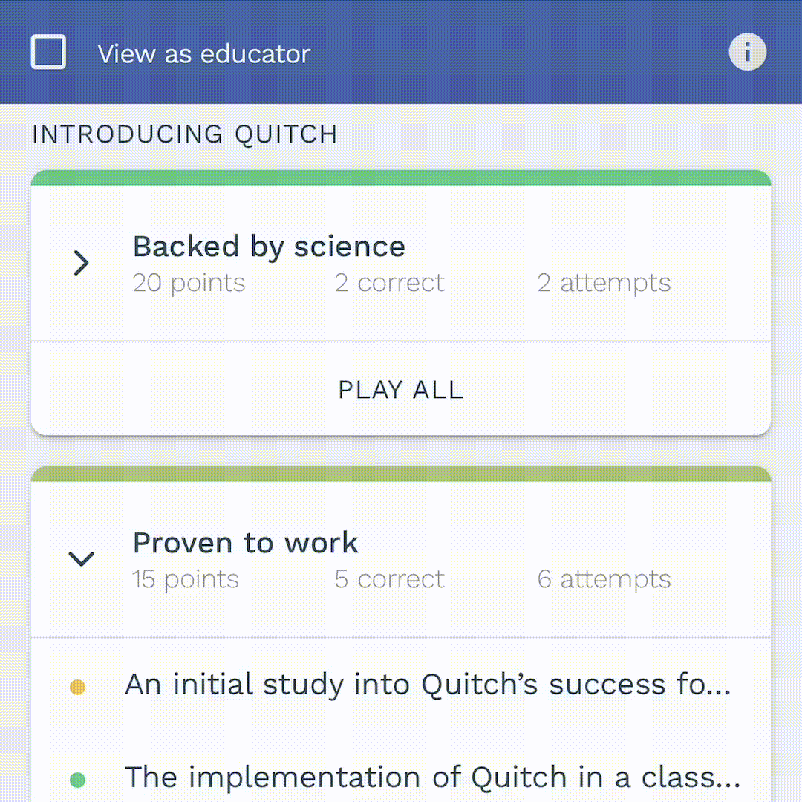Tick the View as educator checkbox
The height and width of the screenshot is (802, 802).
(x=48, y=52)
